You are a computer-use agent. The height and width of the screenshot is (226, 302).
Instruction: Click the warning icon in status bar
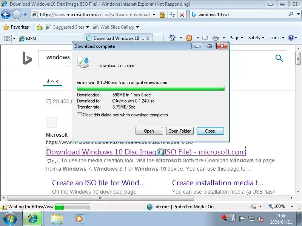coord(3,207)
